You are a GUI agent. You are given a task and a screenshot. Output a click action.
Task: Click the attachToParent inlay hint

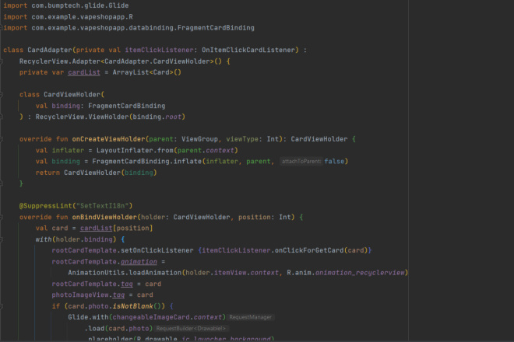coord(301,162)
